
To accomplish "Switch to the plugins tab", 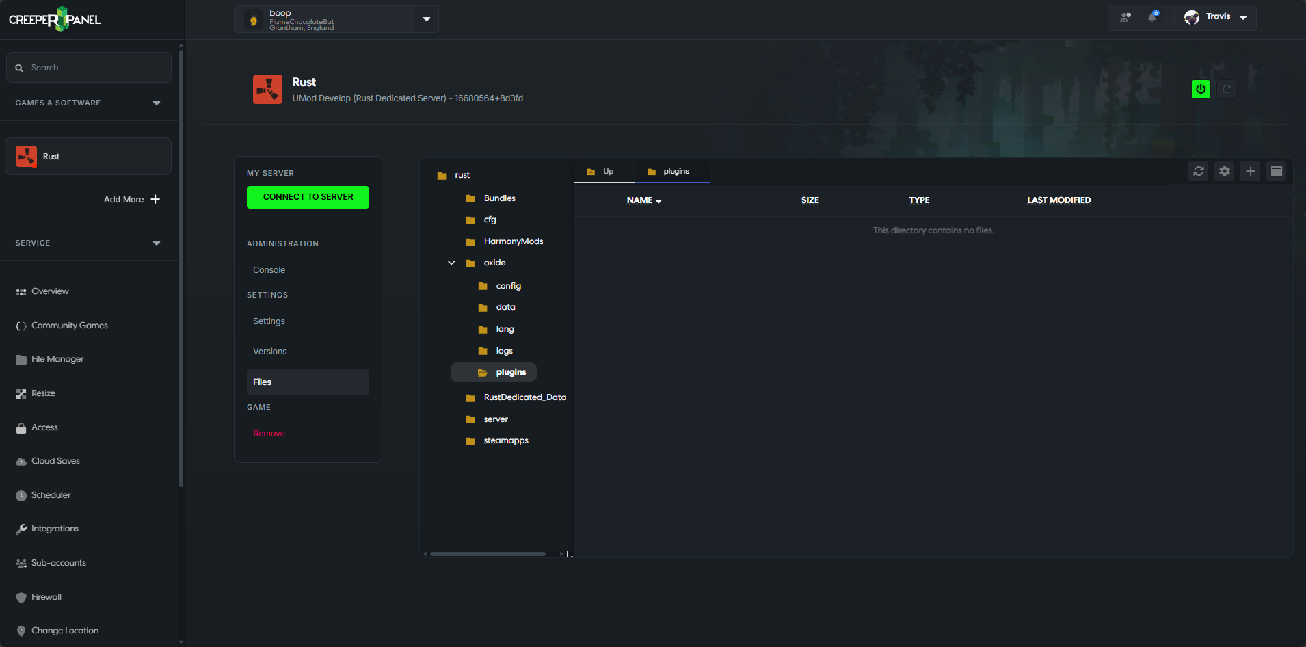I will (672, 171).
